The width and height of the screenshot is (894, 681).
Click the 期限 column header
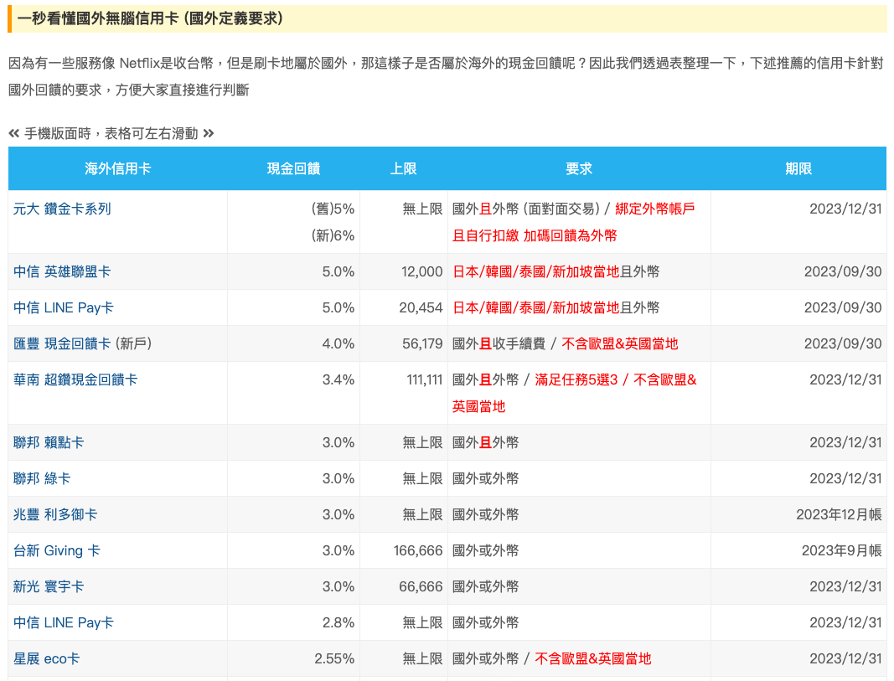(798, 168)
